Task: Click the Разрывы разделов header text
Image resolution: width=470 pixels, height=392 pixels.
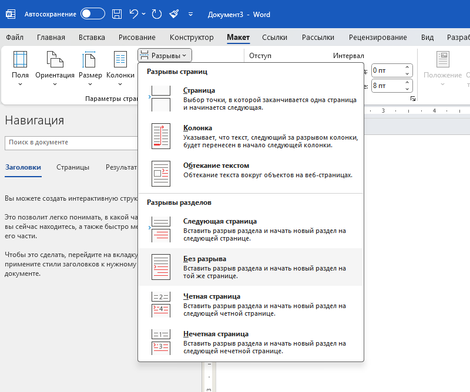Action: pyautogui.click(x=179, y=202)
